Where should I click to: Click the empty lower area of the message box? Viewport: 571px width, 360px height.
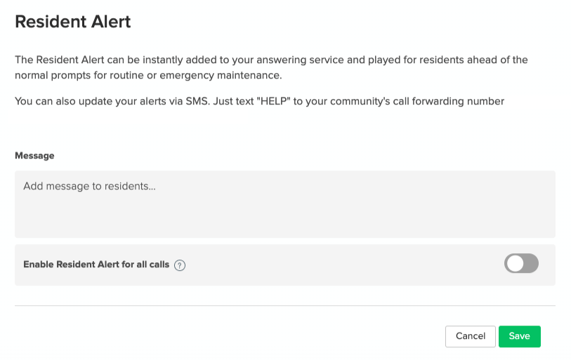284,220
